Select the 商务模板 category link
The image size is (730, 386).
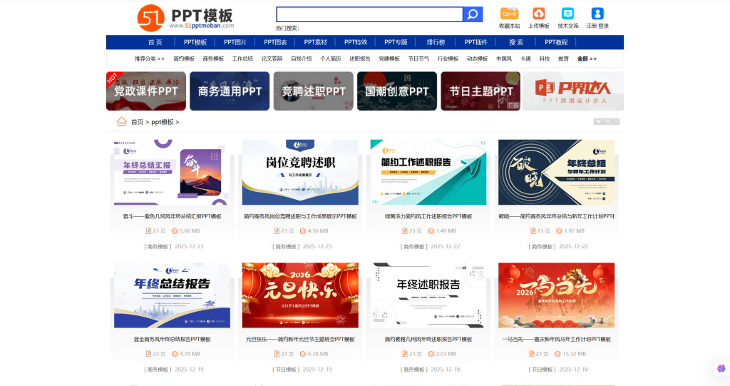pos(213,59)
